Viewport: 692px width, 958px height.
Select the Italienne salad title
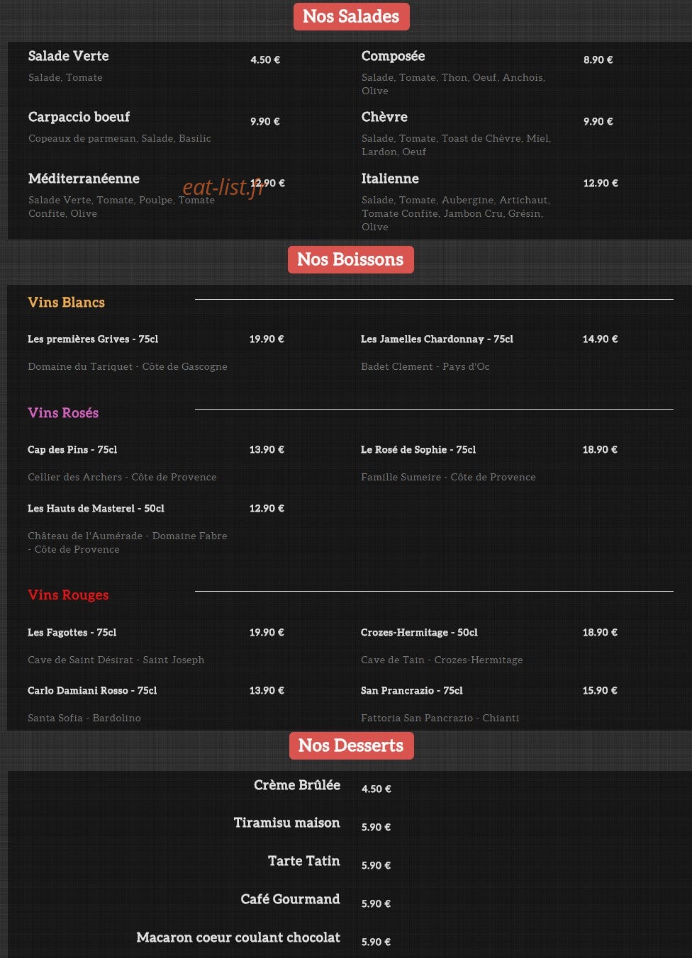point(390,179)
